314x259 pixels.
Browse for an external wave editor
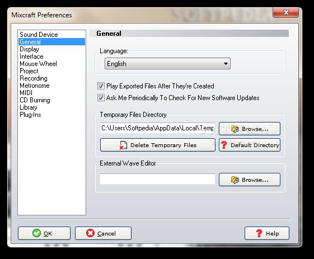point(249,180)
